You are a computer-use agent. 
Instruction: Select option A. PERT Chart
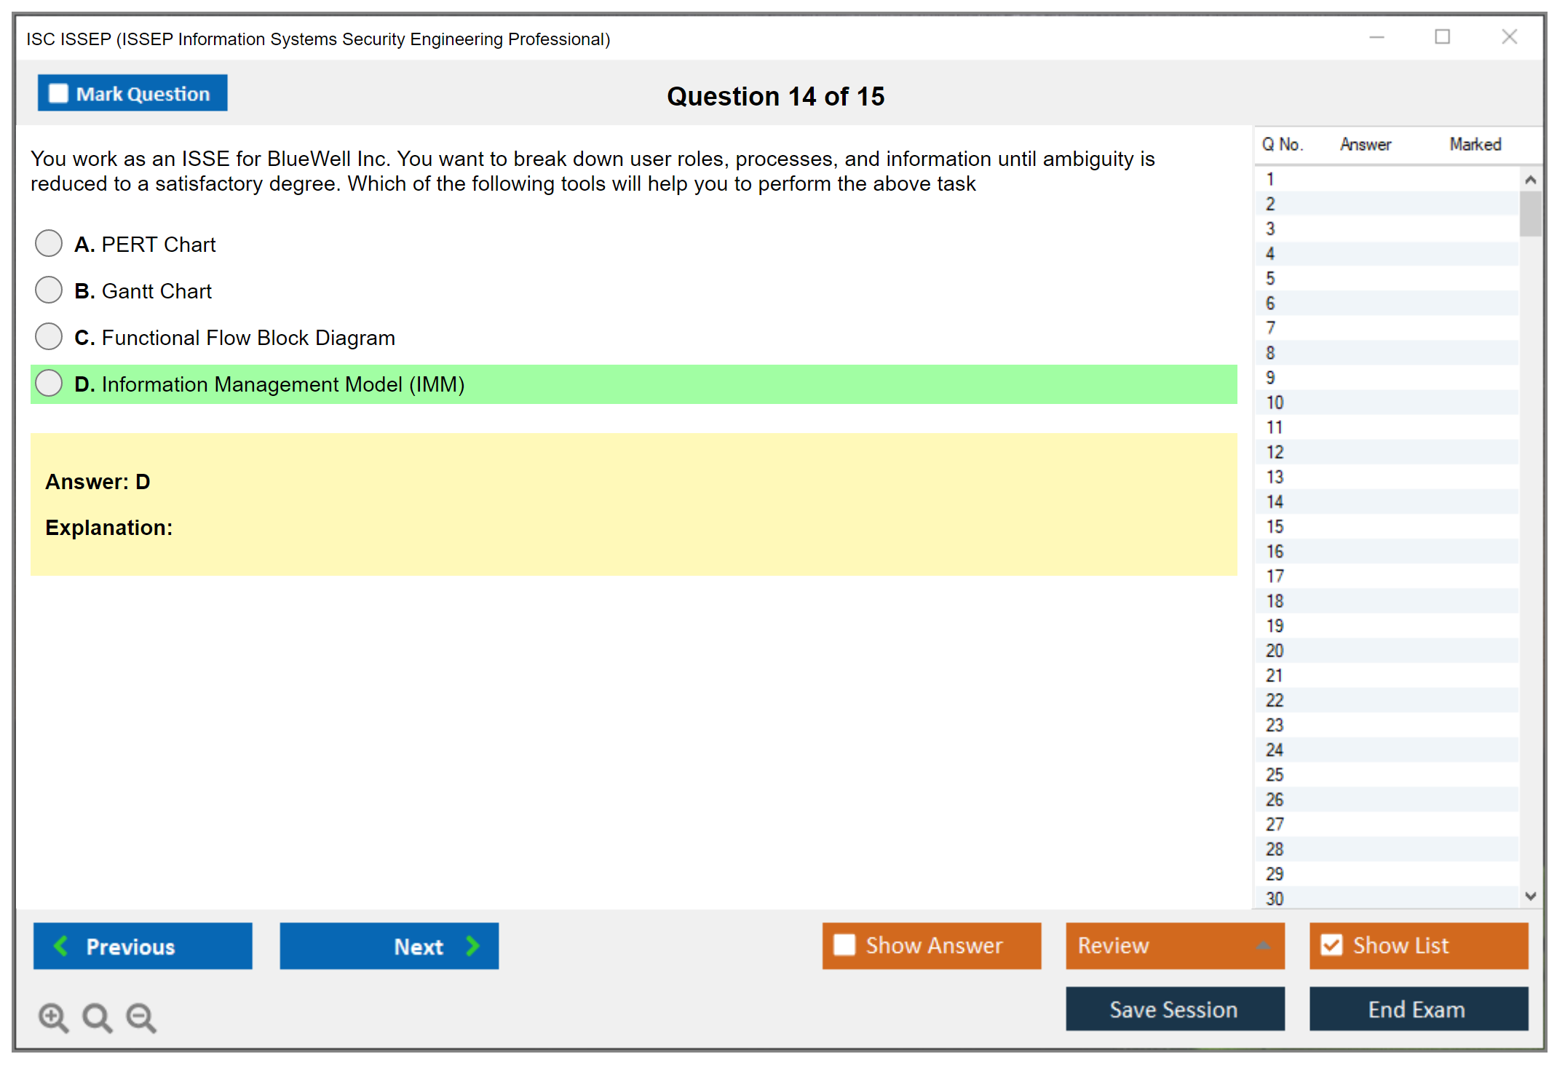click(x=49, y=244)
